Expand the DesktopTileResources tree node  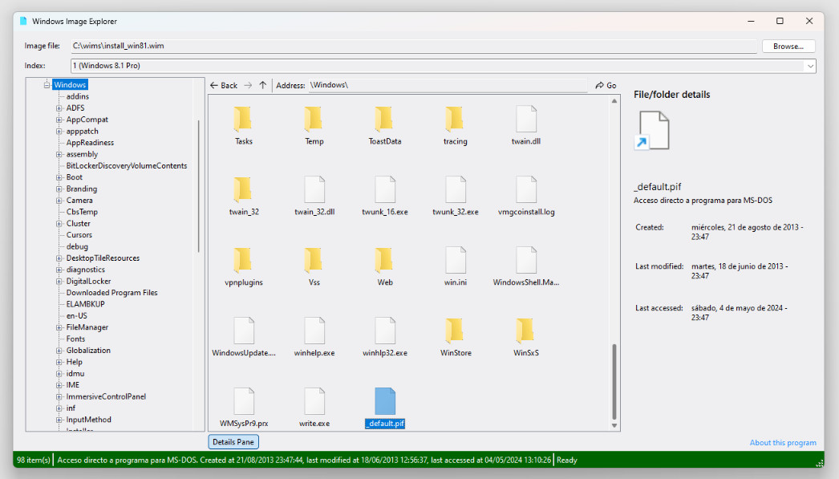(x=59, y=258)
